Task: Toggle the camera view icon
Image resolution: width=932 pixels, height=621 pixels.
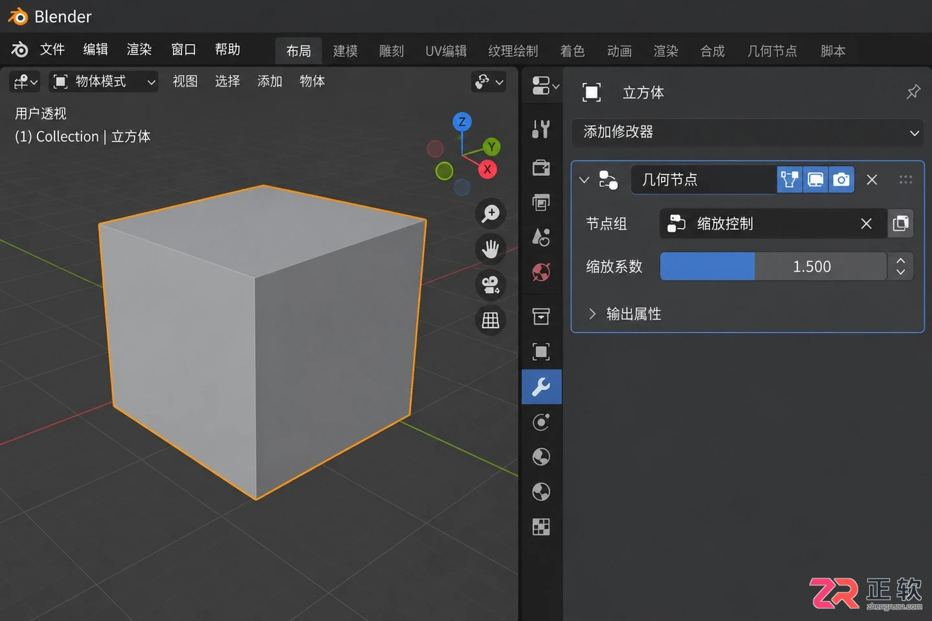Action: click(x=491, y=284)
